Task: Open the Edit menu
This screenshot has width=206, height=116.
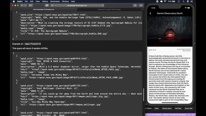Action: click(32, 1)
